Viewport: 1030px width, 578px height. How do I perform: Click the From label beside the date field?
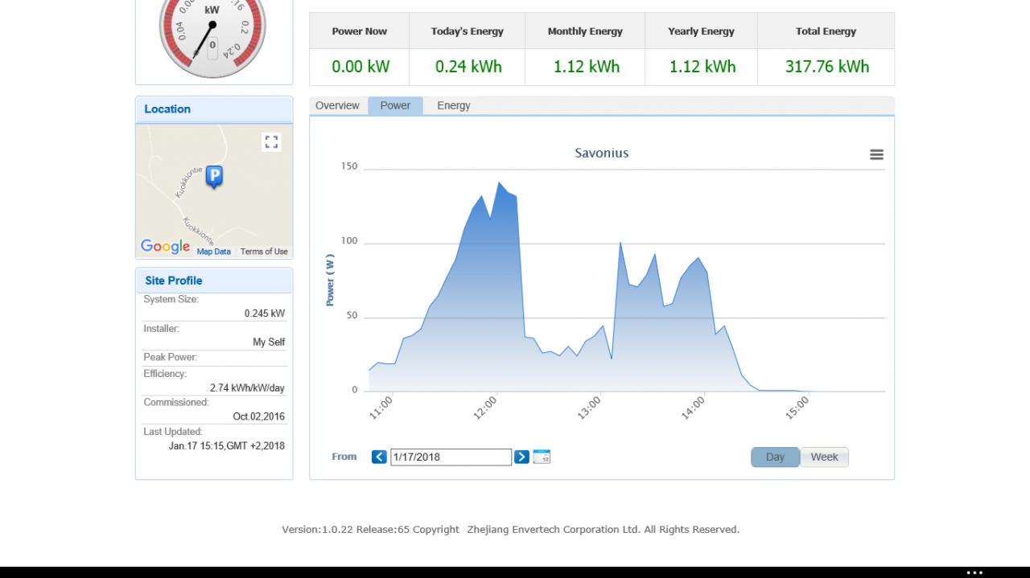(x=344, y=457)
